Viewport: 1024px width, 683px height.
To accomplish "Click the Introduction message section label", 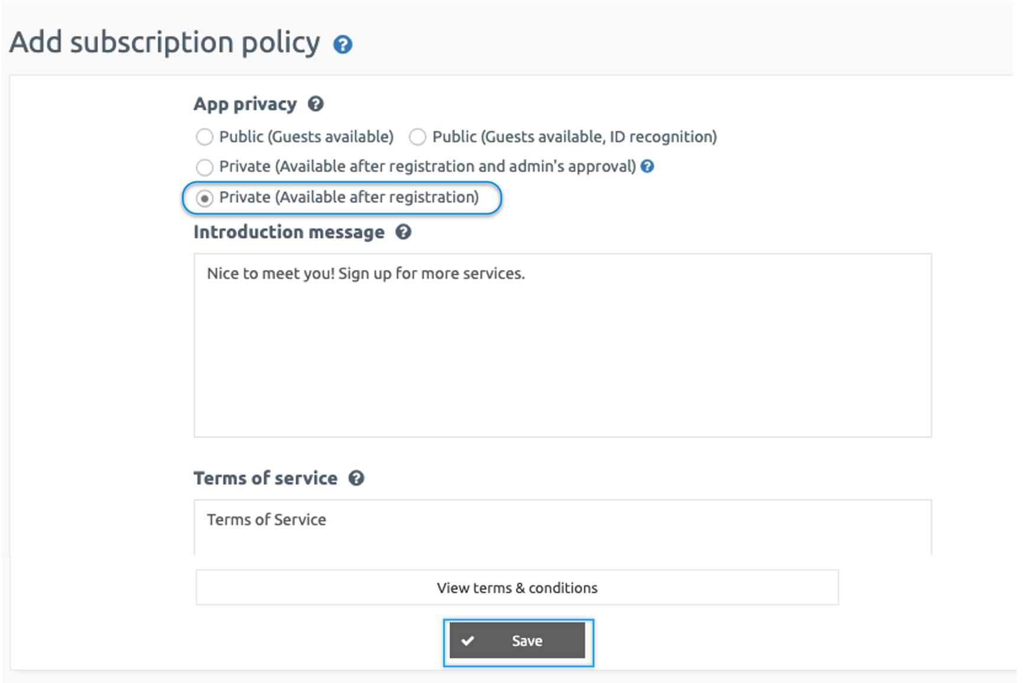I will (289, 232).
